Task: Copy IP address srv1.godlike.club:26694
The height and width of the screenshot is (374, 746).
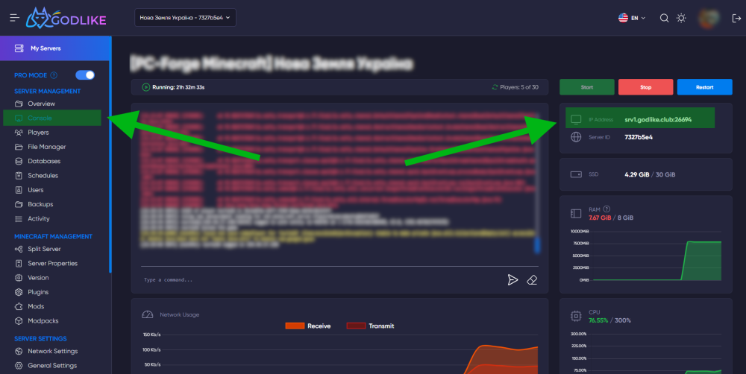Action: point(657,120)
